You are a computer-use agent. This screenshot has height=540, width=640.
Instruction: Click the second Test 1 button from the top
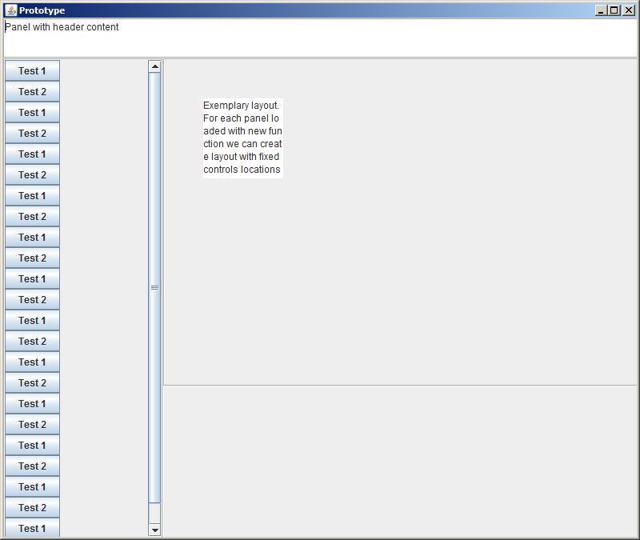[32, 112]
